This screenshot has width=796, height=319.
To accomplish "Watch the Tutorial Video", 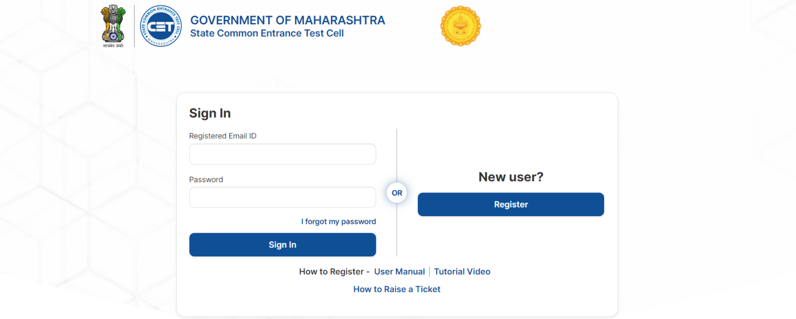I will tap(462, 271).
